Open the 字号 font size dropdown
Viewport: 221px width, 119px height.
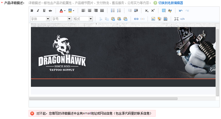pyautogui.click(x=62, y=19)
